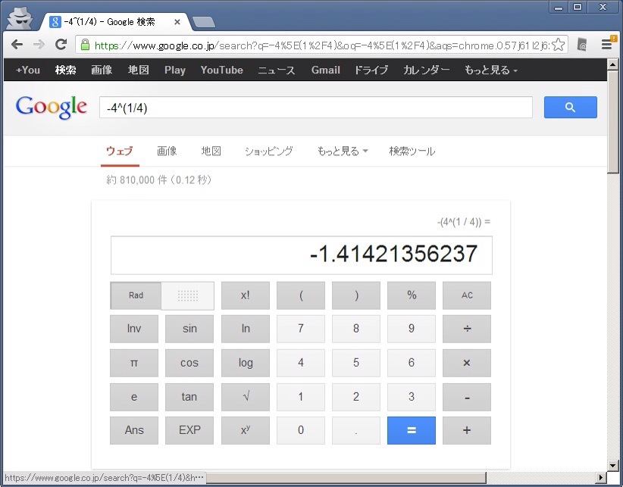The image size is (623, 487).
Task: Click the blue equals key
Action: pyautogui.click(x=412, y=430)
